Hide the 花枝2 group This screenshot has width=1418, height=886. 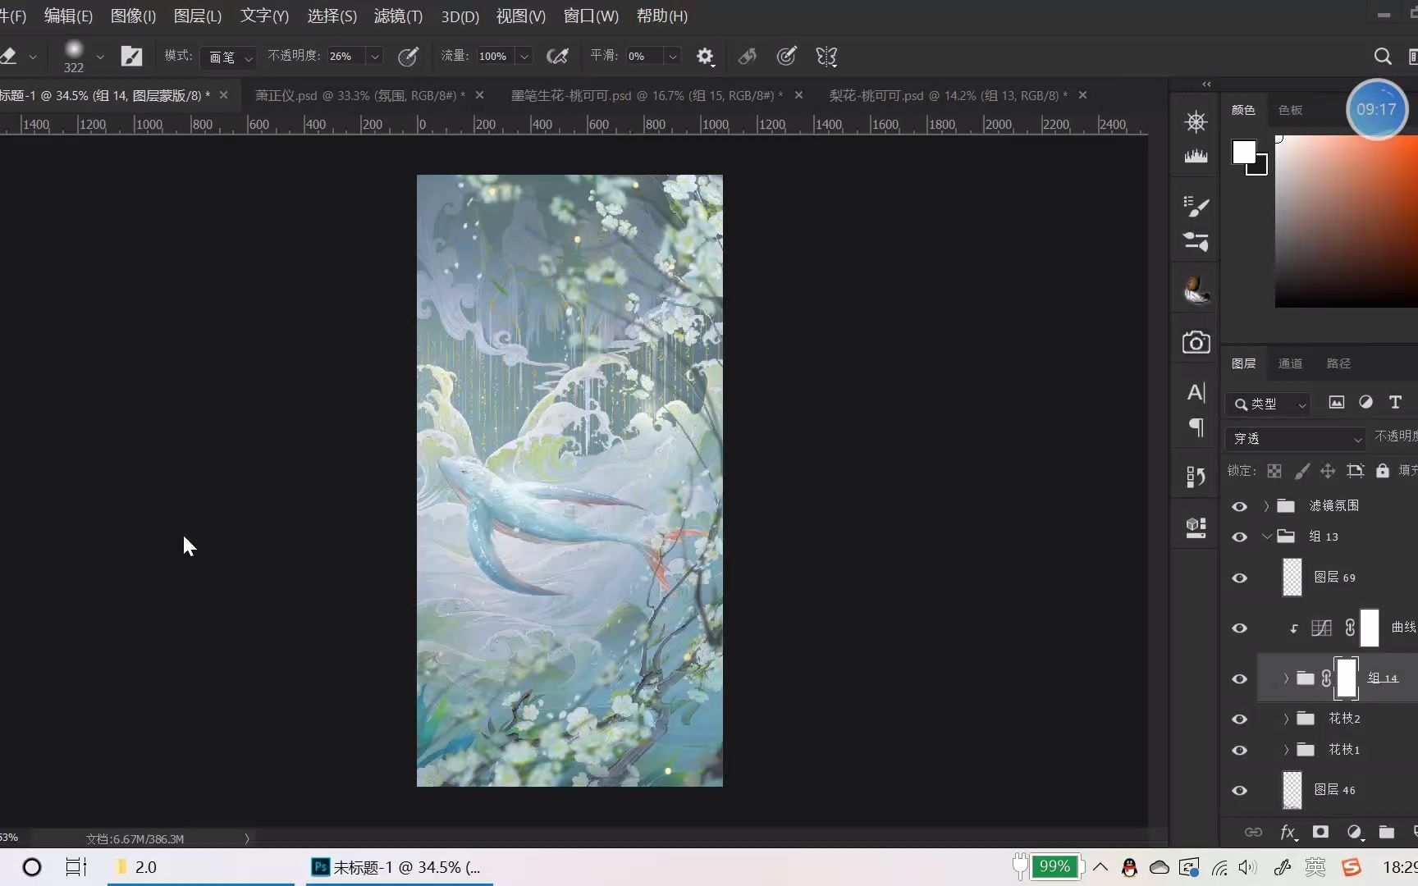[x=1239, y=719]
